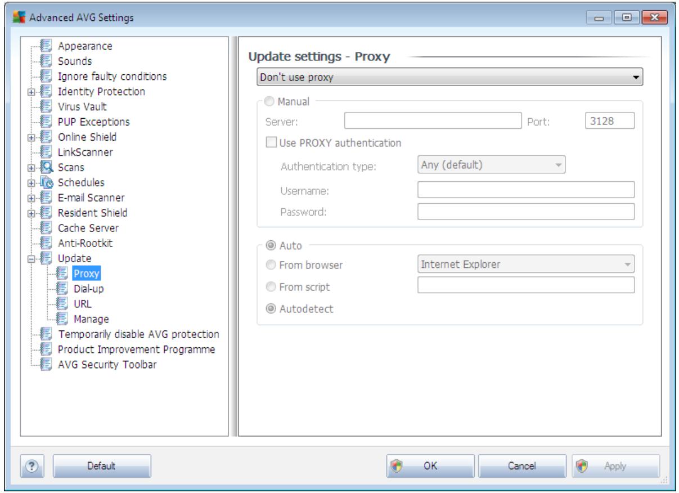Image resolution: width=679 pixels, height=493 pixels.
Task: Click the From script path field
Action: (x=526, y=285)
